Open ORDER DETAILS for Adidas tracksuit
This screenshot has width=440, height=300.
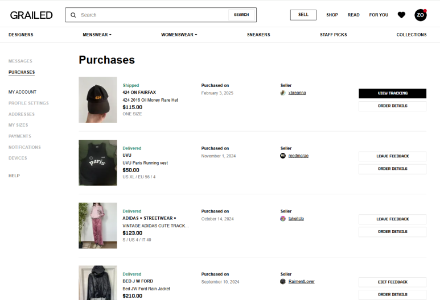tap(392, 232)
